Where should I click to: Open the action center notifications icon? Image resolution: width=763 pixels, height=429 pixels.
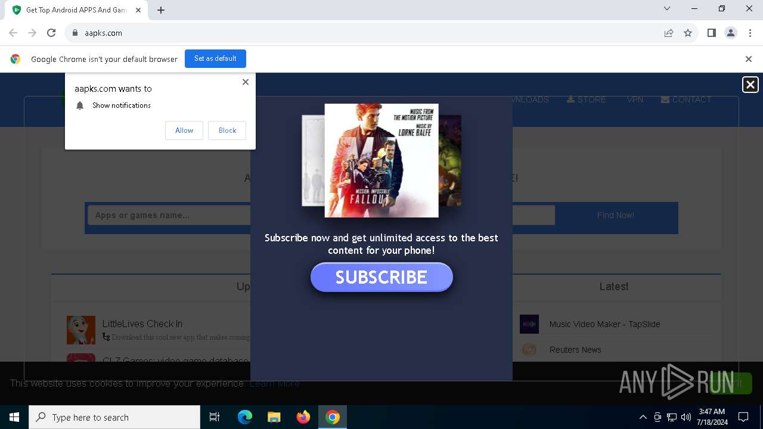tap(743, 417)
